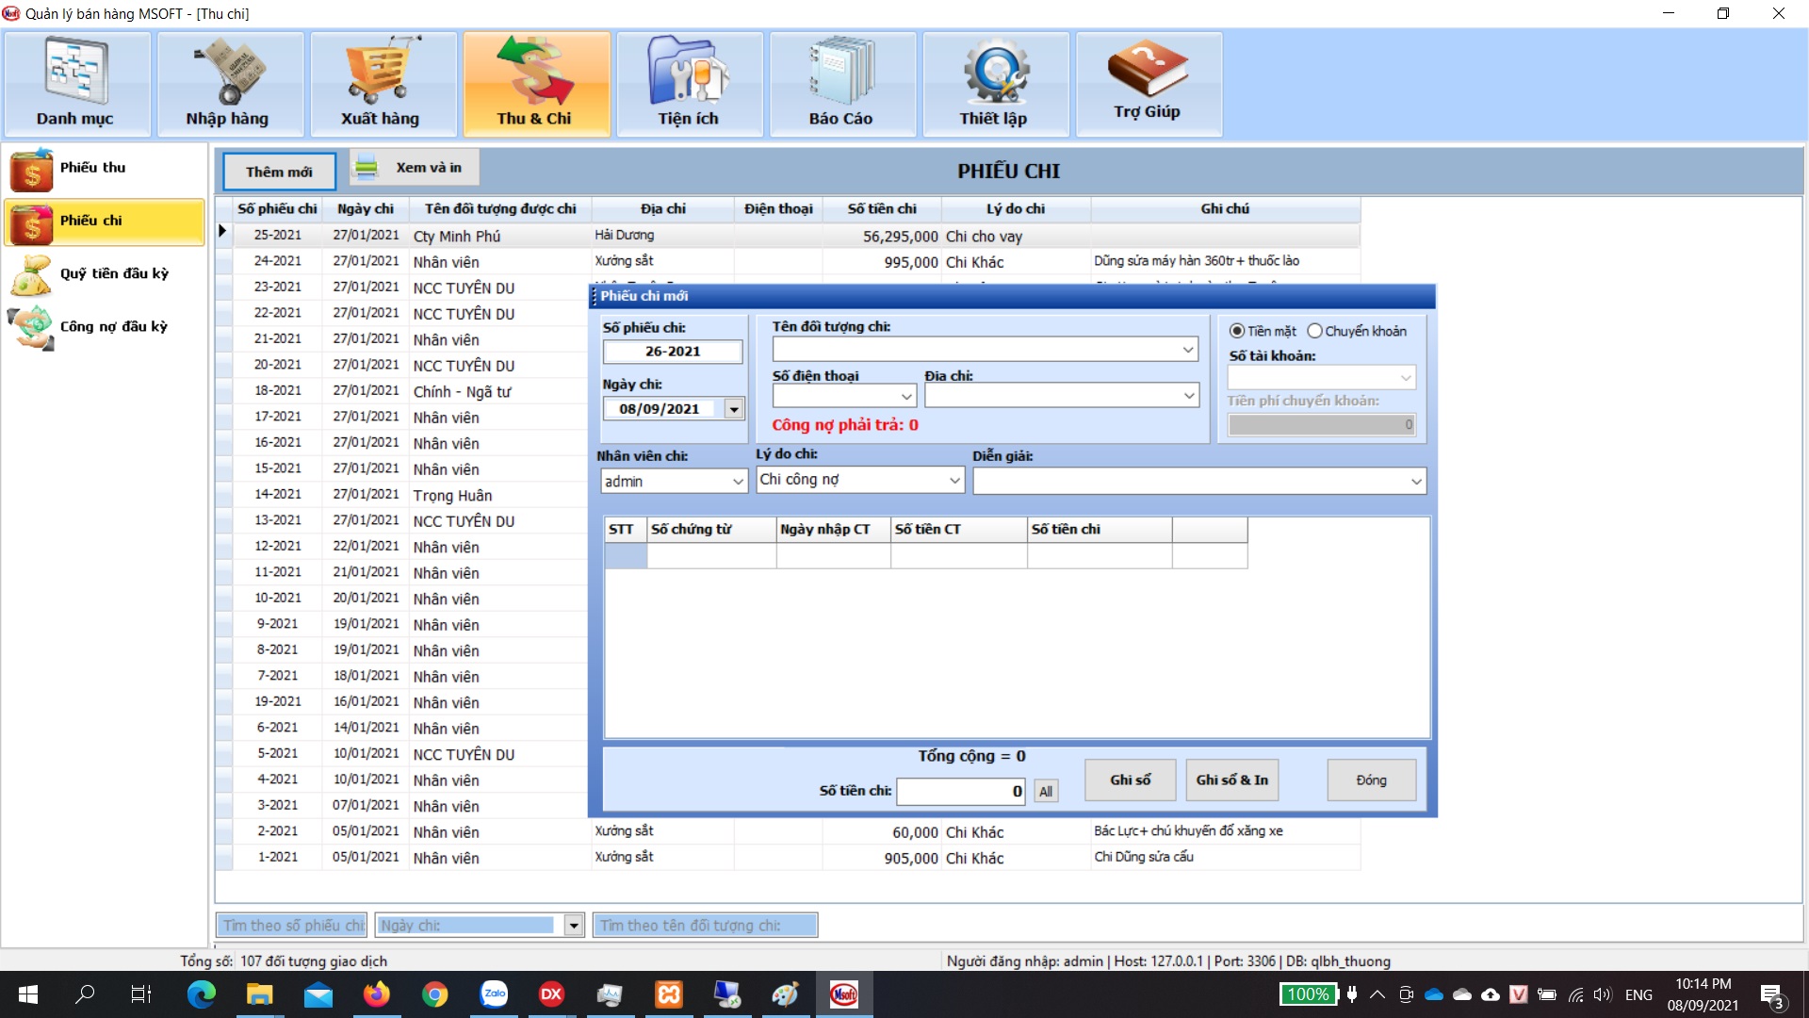Click Ghi chú column header
The width and height of the screenshot is (1809, 1018).
[1225, 208]
